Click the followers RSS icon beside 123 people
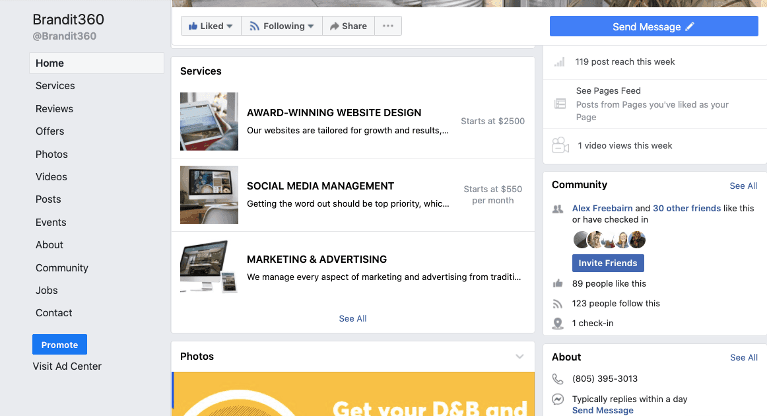The width and height of the screenshot is (767, 416). point(558,303)
